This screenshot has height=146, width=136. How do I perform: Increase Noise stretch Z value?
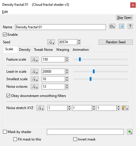[118, 106]
